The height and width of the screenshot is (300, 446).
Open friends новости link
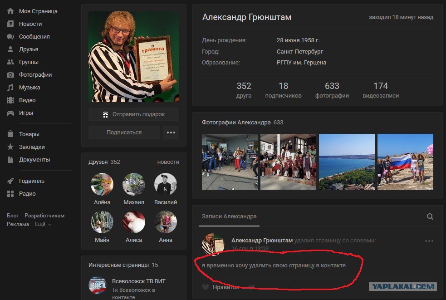coord(168,162)
